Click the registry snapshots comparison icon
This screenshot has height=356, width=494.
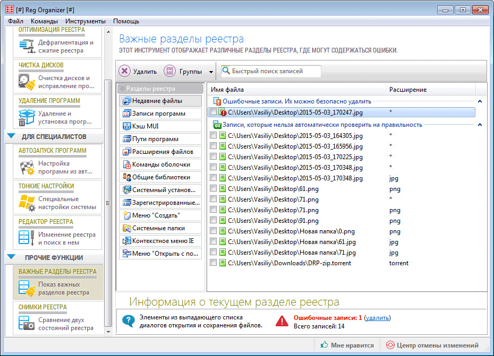(27, 324)
